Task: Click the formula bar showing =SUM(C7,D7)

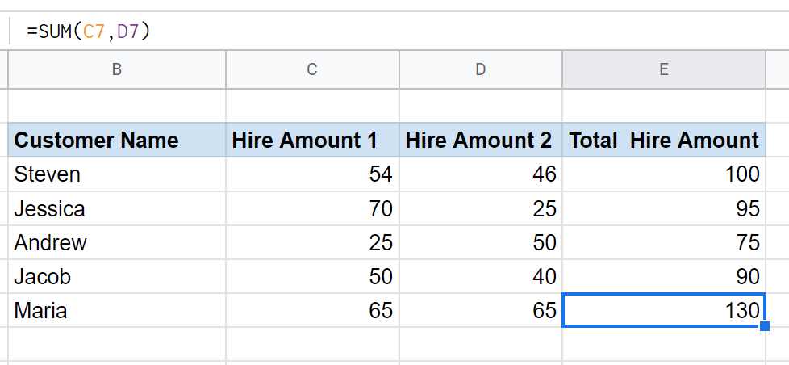Action: coord(398,31)
